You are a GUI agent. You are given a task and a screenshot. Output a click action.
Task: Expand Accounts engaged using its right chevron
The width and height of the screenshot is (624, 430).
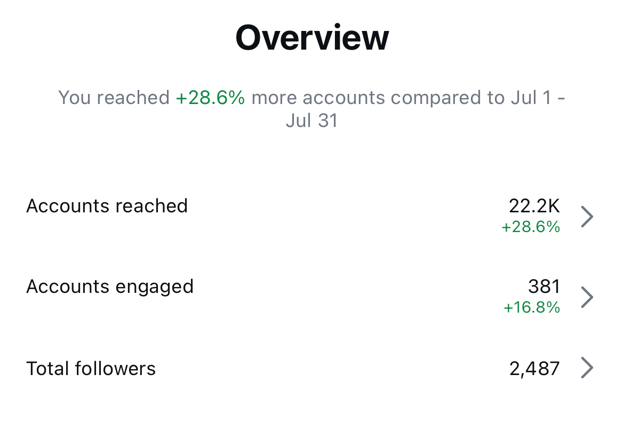[587, 297]
